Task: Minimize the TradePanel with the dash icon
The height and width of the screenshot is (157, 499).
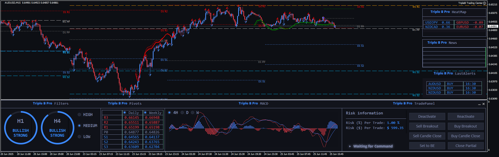Action: 479,104
